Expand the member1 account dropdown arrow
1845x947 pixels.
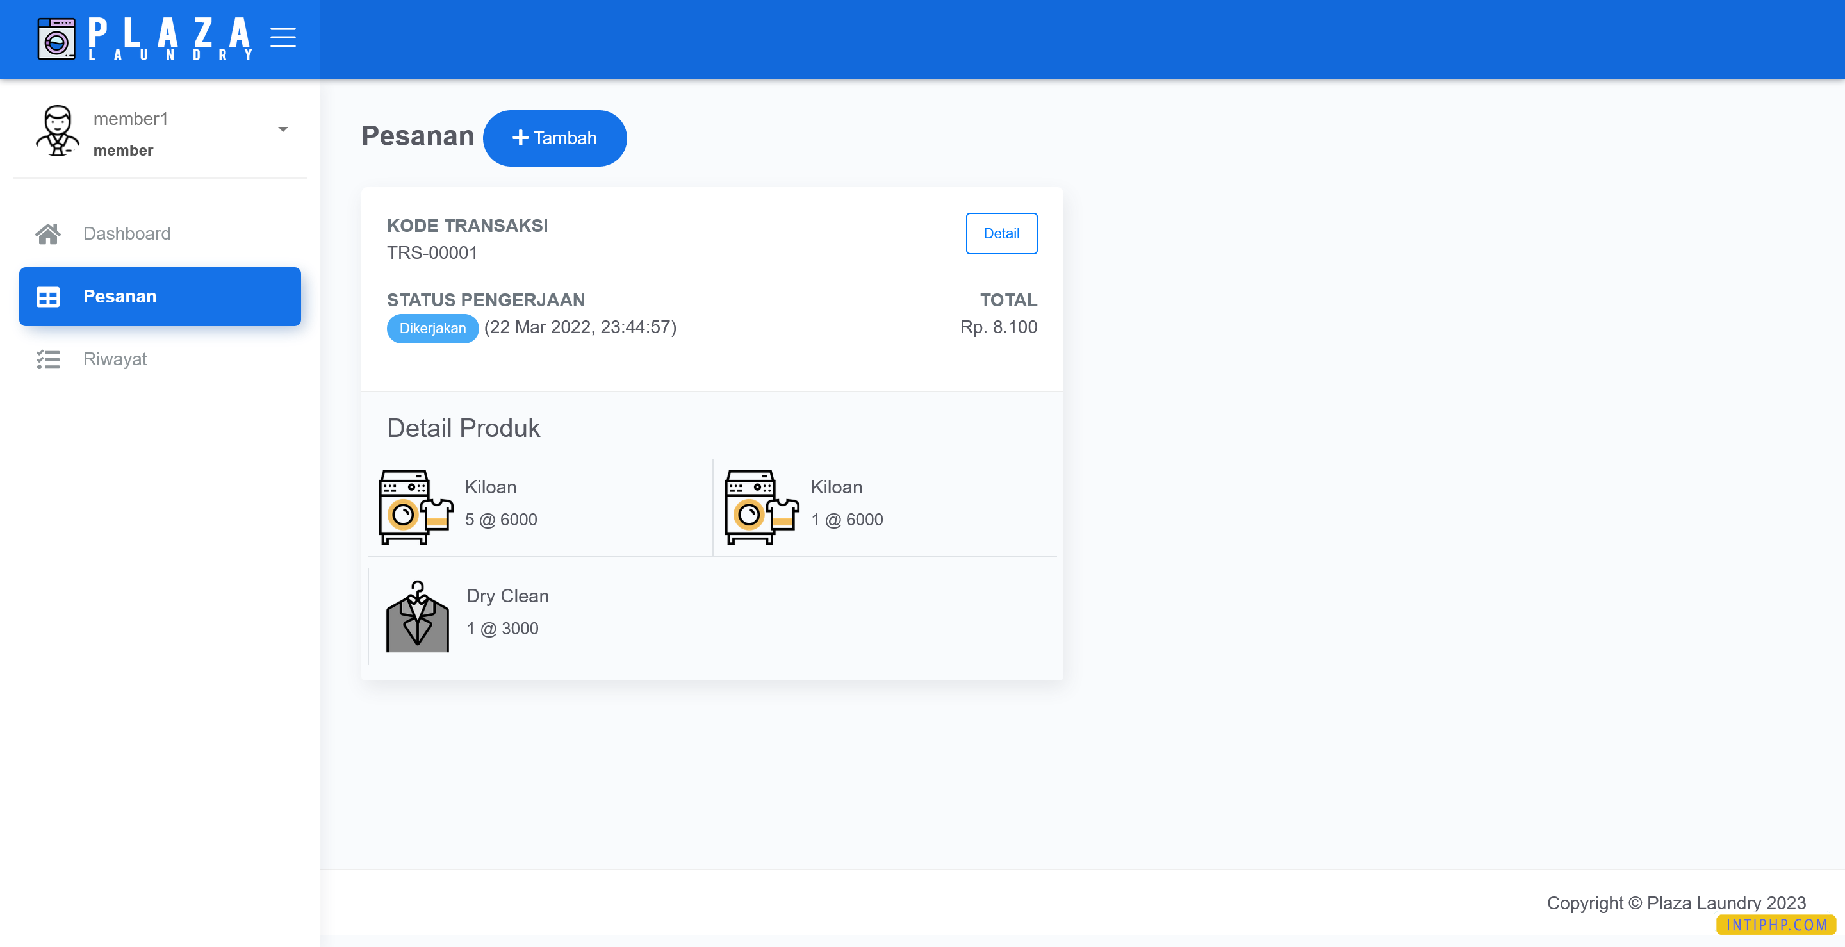click(x=283, y=129)
